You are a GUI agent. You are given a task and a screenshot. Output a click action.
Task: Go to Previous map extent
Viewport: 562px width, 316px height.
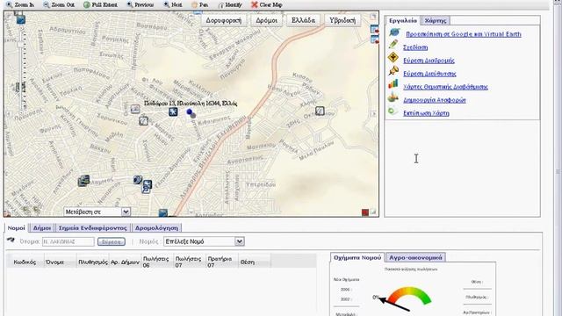click(140, 4)
